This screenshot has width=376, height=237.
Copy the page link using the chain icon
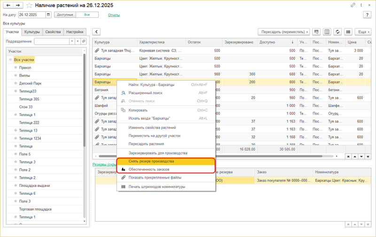tap(353, 5)
